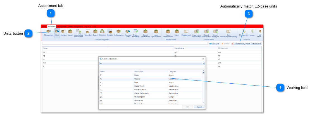Open Import synonyms
This screenshot has height=115, width=312.
point(215,33)
